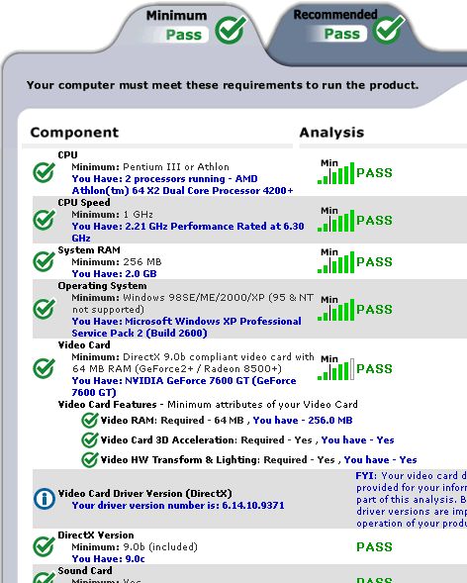Click the checkmark icon beside CPU Speed
This screenshot has height=583, width=467.
click(x=44, y=220)
